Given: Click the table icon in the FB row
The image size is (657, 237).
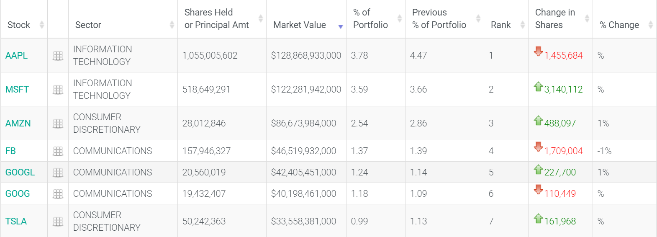Looking at the screenshot, I should point(58,151).
